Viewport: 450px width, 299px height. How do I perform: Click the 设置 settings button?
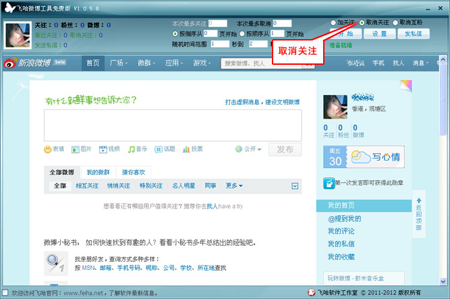tap(380, 34)
